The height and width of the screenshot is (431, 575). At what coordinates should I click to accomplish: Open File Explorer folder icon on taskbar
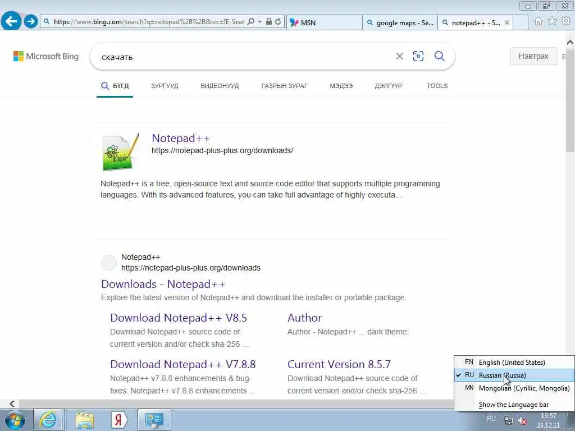pos(85,420)
